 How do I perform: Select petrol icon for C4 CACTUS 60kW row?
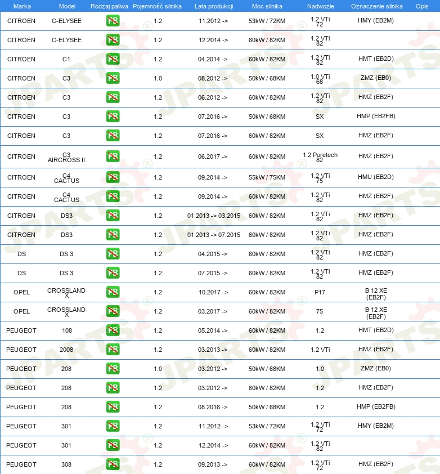(x=113, y=196)
